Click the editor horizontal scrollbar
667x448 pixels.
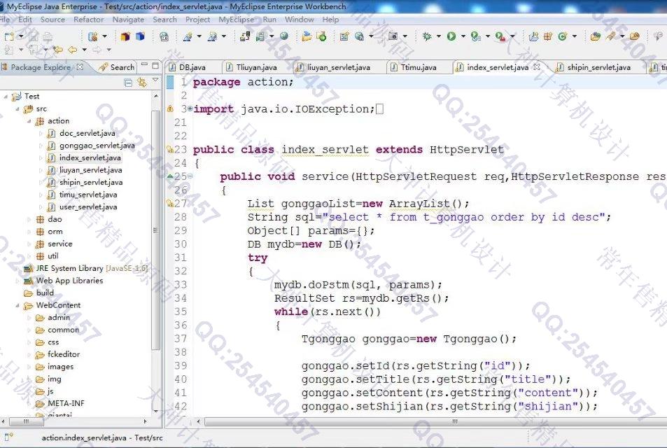[455, 421]
